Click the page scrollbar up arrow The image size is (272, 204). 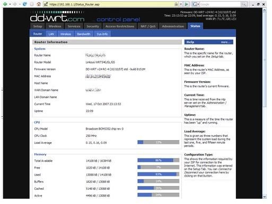click(265, 10)
